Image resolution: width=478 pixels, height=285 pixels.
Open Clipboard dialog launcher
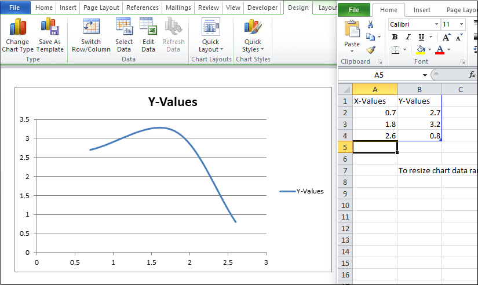380,62
